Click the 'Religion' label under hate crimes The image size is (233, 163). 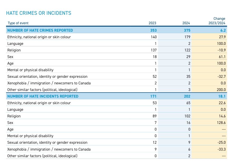[14, 50]
